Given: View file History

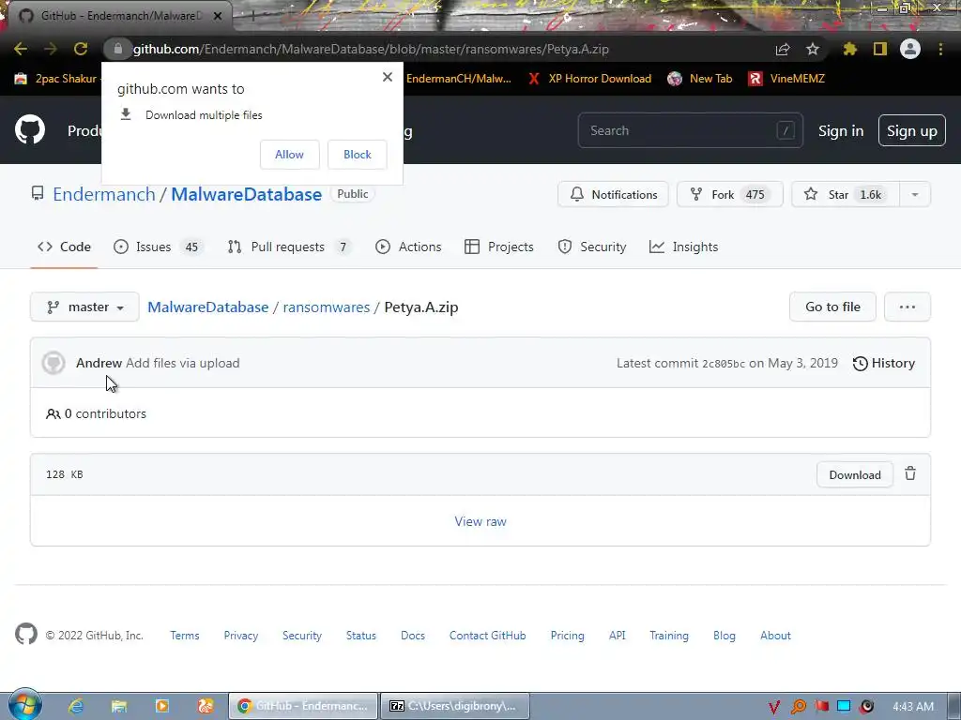Looking at the screenshot, I should (x=884, y=363).
